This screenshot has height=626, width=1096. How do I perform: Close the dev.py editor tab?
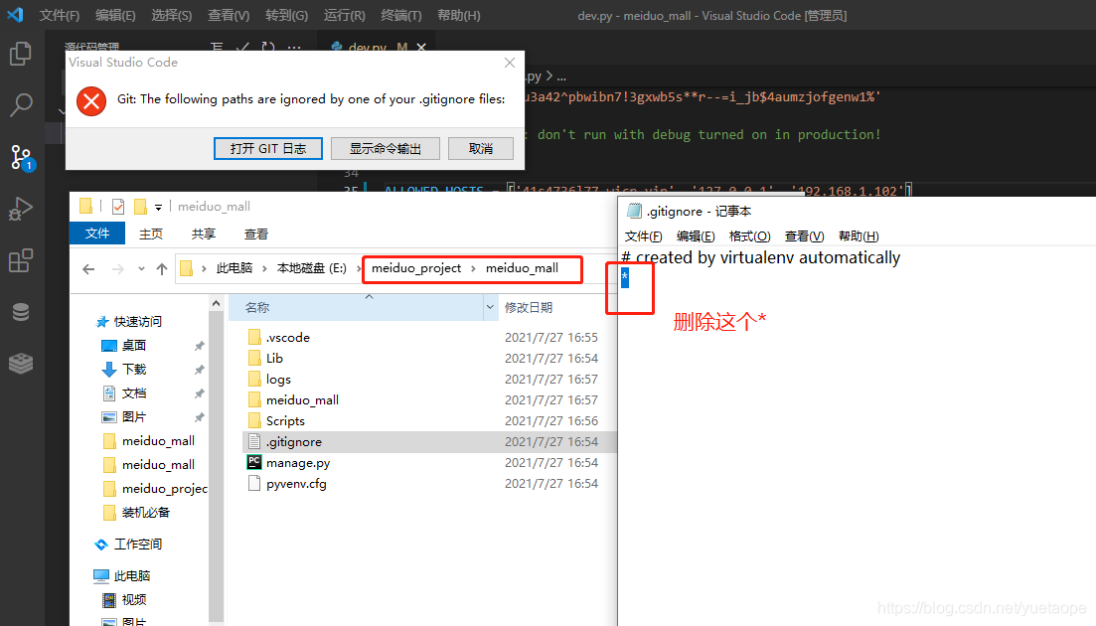[x=421, y=47]
